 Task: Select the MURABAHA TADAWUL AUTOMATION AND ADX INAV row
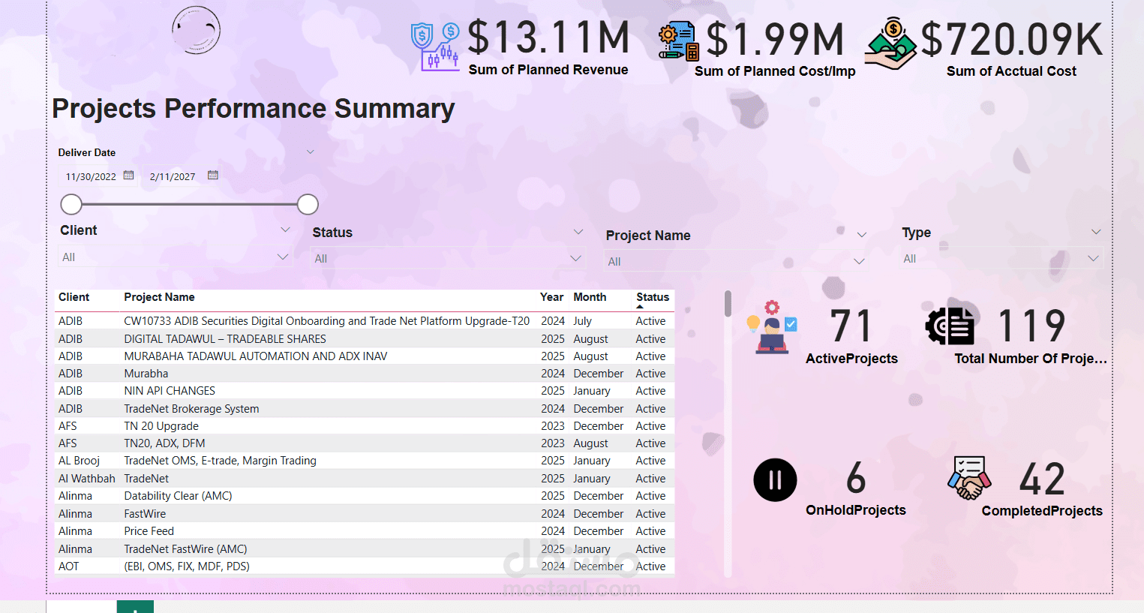[x=365, y=356]
